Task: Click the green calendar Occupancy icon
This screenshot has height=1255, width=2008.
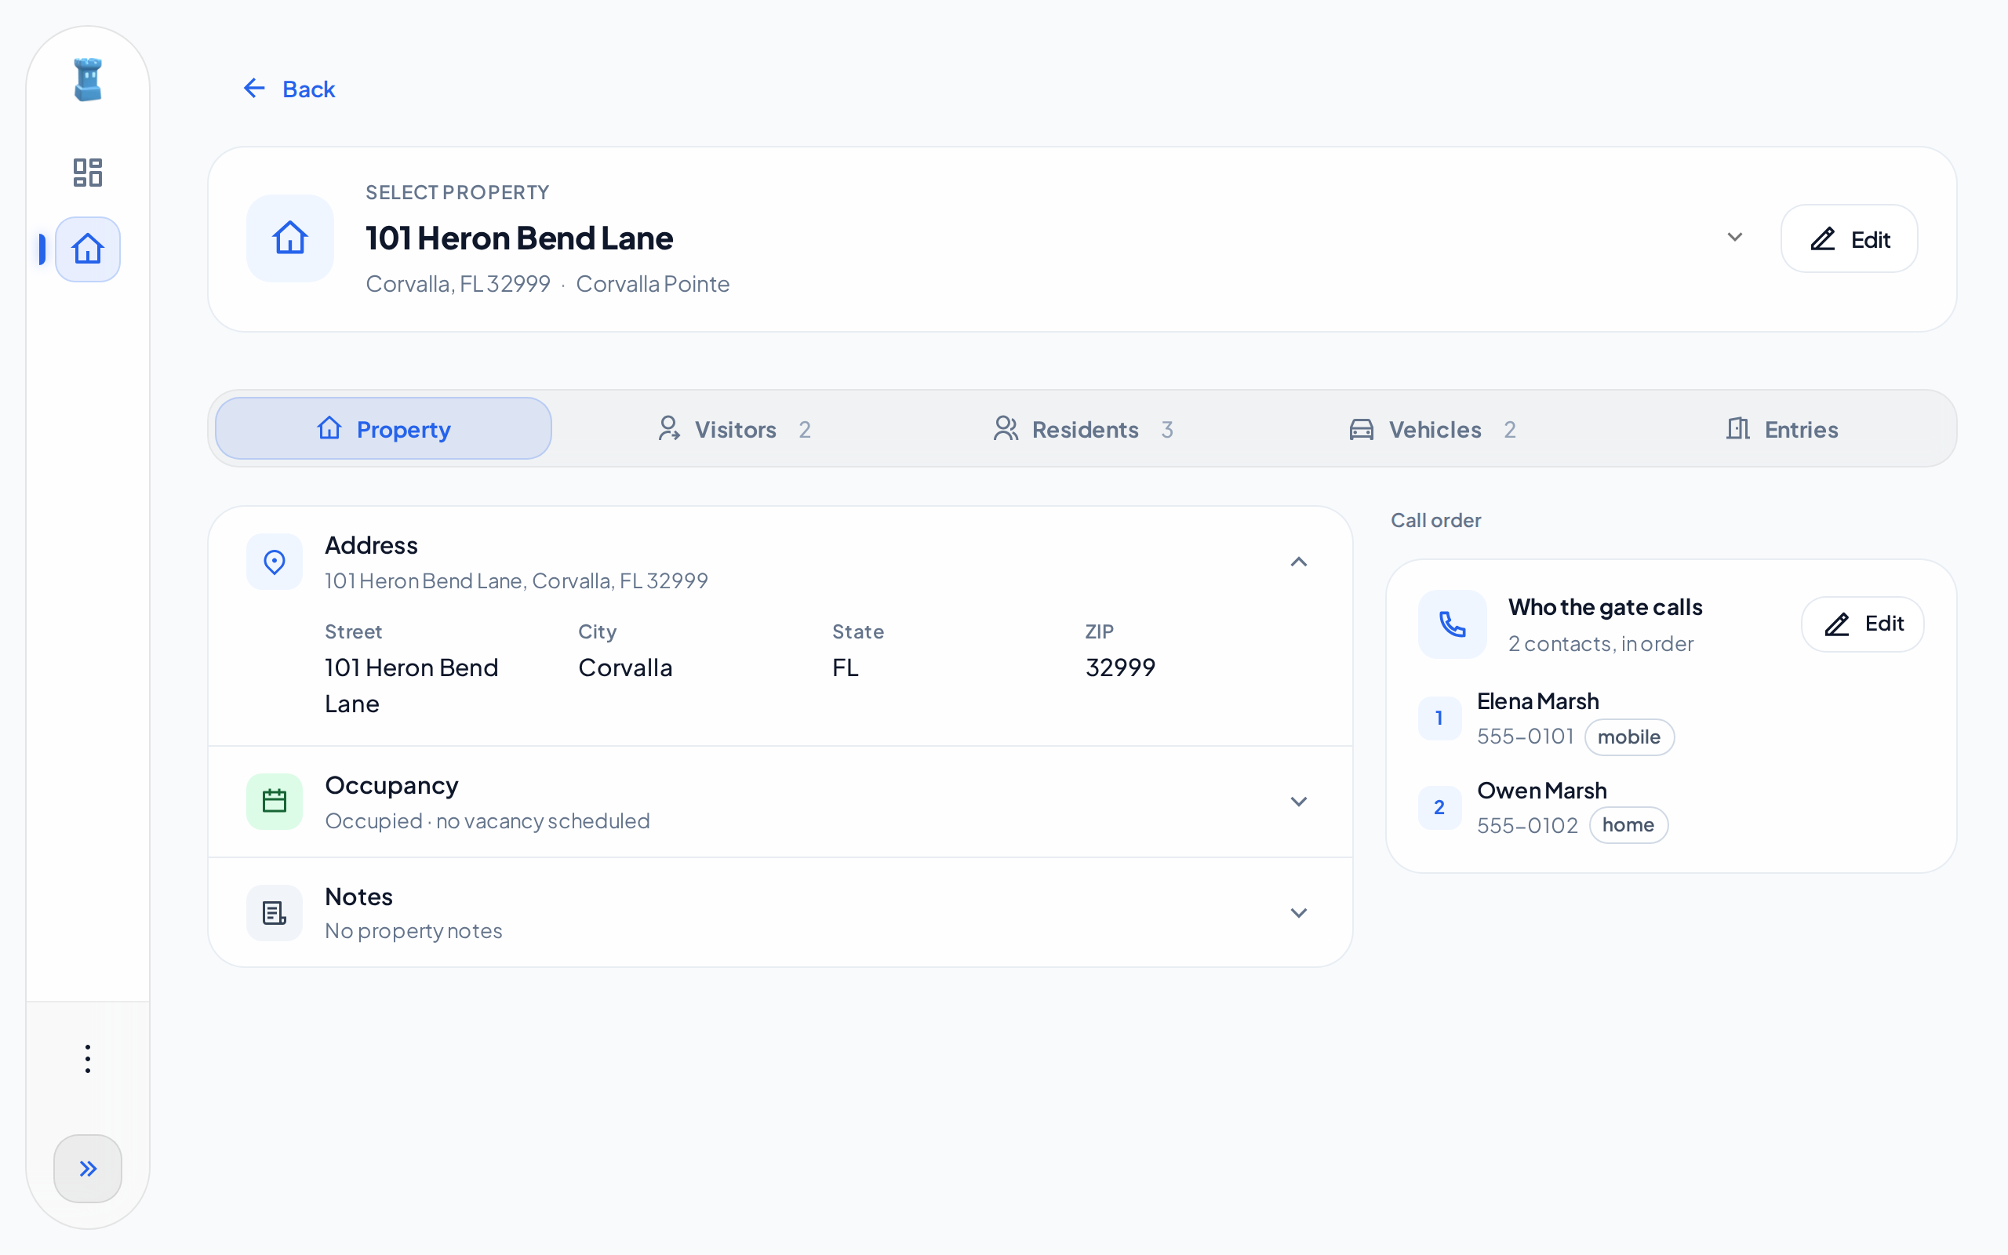Action: coord(275,802)
